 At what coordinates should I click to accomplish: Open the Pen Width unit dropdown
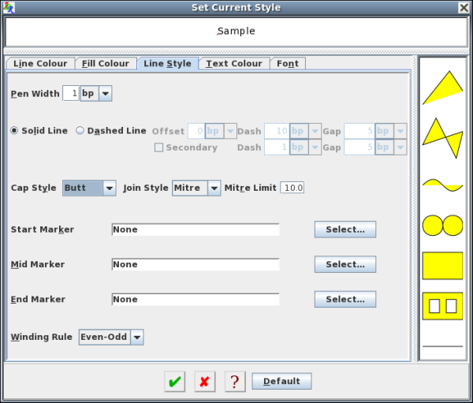106,93
